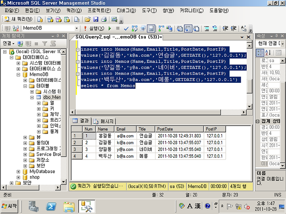Collapse the (local) SQL Server node
This screenshot has width=286, height=214.
coord(5,52)
